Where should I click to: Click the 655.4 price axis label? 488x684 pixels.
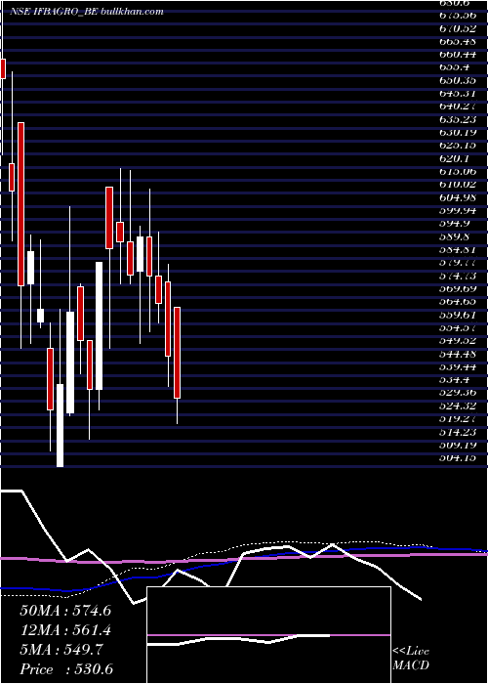[x=454, y=67]
